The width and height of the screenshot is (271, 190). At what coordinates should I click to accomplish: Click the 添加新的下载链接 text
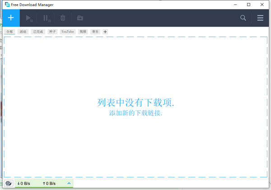(135, 113)
